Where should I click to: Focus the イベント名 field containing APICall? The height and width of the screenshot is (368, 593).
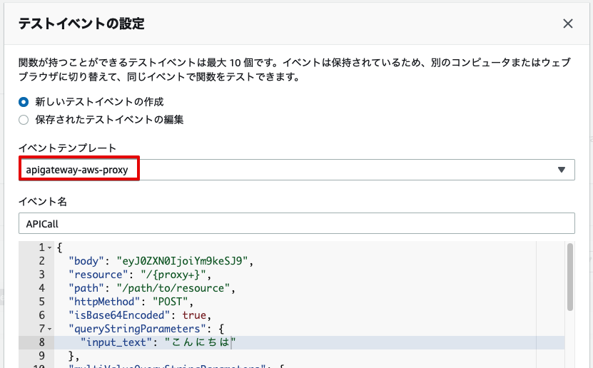pos(297,223)
